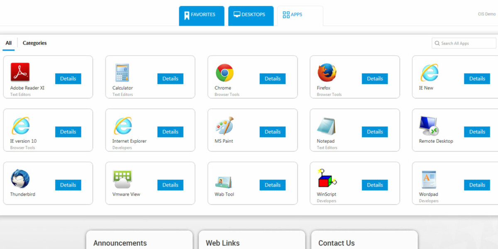The width and height of the screenshot is (498, 249).
Task: Click the 'IE version 10' app name
Action: coord(23,141)
